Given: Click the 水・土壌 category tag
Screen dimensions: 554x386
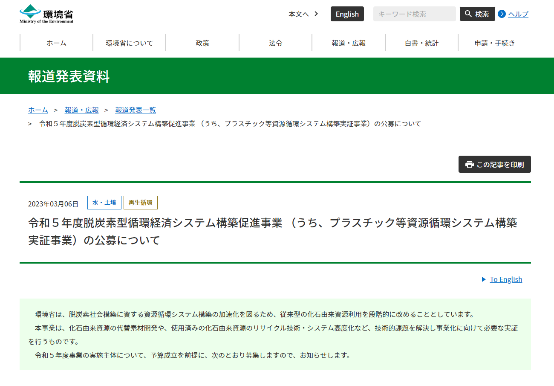Looking at the screenshot, I should [x=104, y=203].
